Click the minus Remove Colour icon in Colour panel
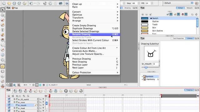 [147, 14]
